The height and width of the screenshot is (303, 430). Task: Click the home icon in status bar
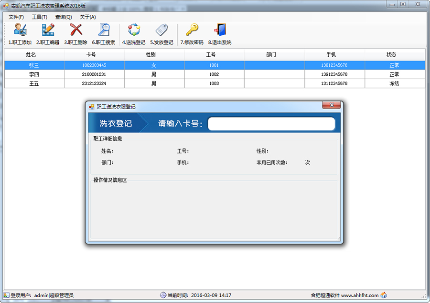click(x=384, y=295)
